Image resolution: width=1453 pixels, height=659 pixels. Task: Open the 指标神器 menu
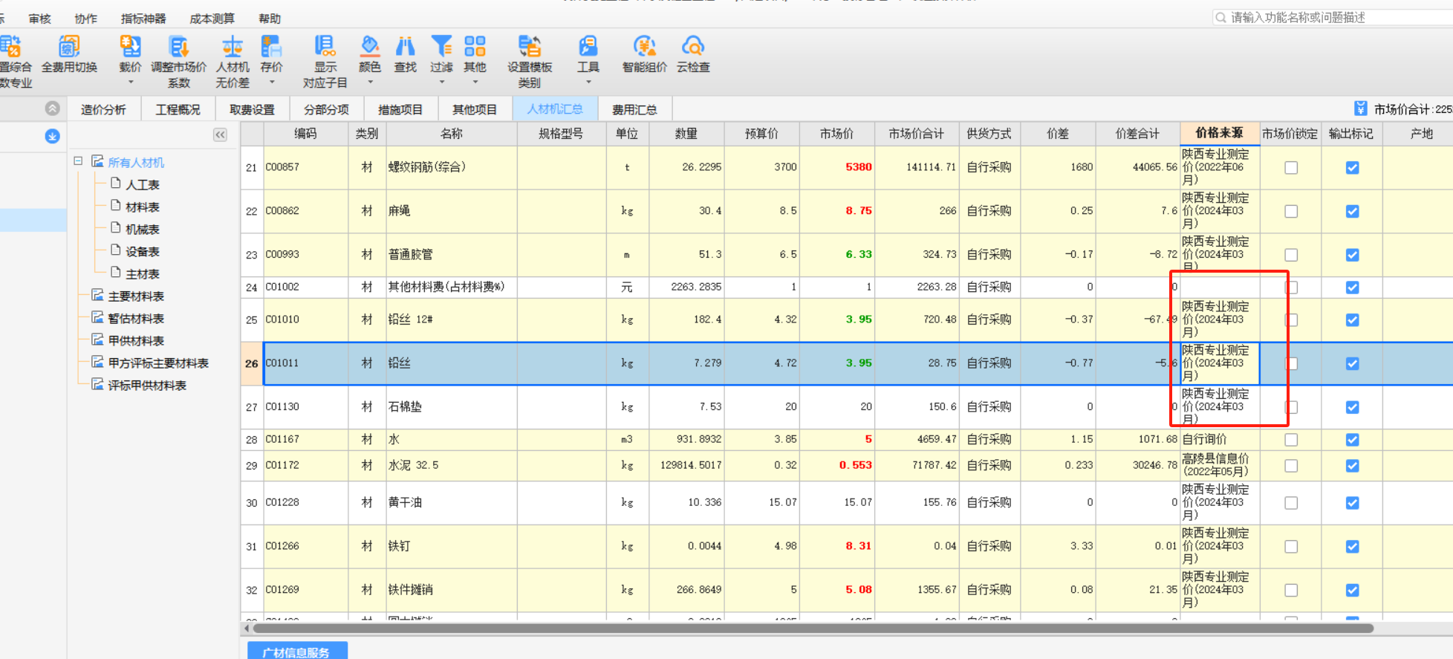(143, 19)
